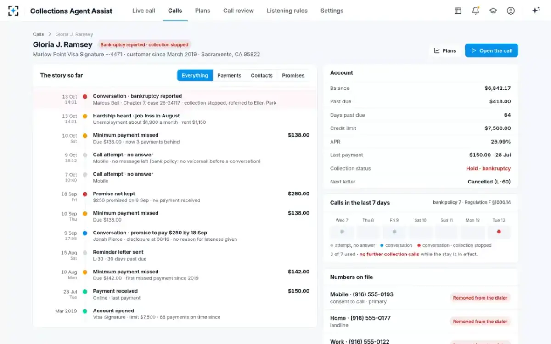Click the $250.00 amount on Promise not kept
Viewport: 551px width, 344px height.
point(298,194)
